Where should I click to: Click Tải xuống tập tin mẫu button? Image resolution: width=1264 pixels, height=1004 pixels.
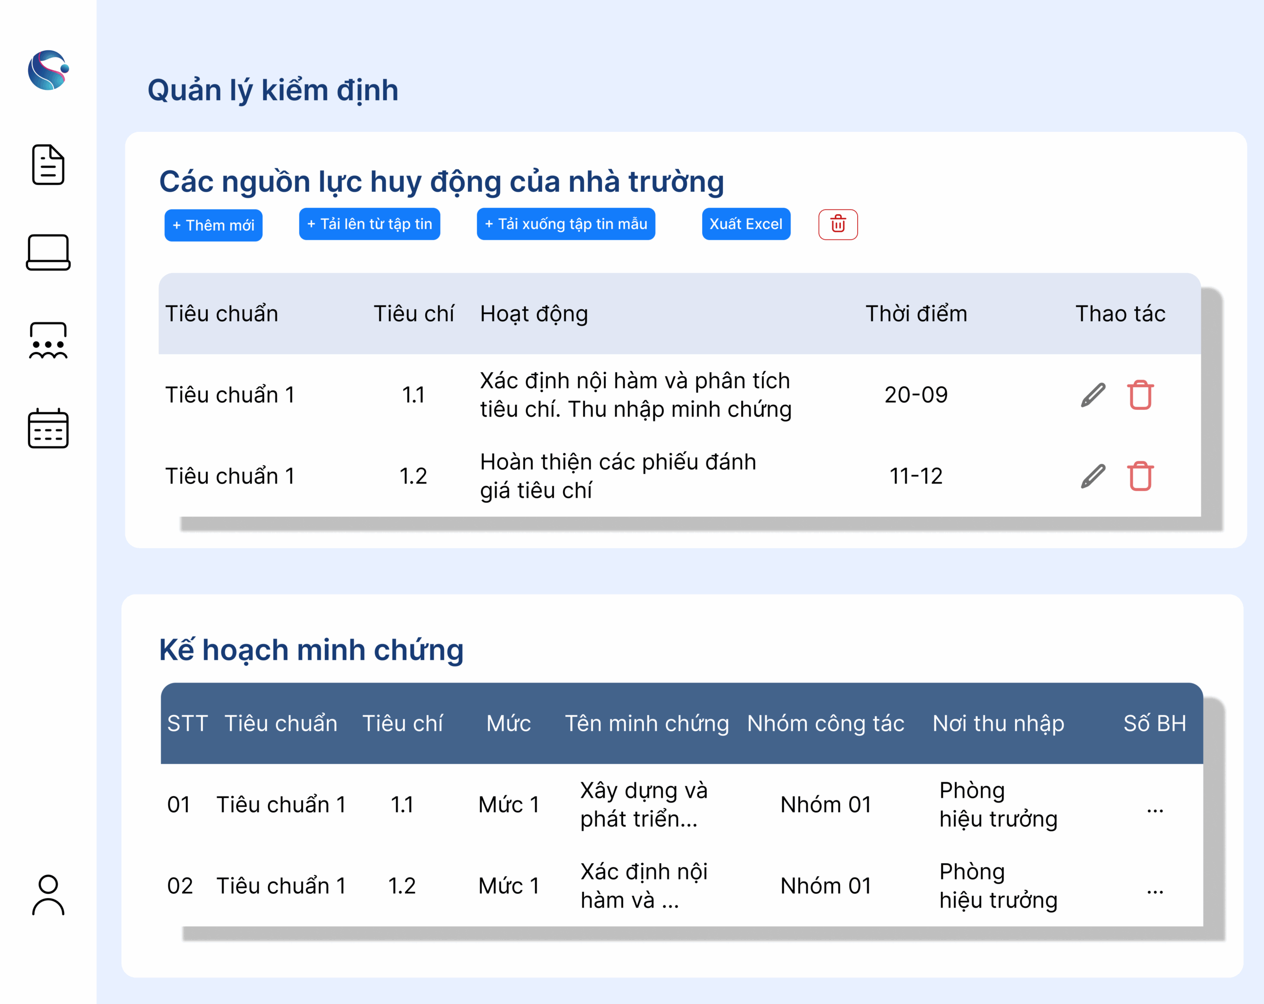566,224
